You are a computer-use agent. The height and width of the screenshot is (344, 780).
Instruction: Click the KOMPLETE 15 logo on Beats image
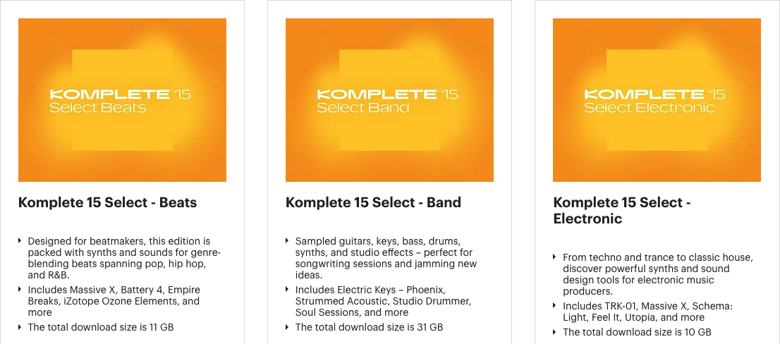pos(121,94)
